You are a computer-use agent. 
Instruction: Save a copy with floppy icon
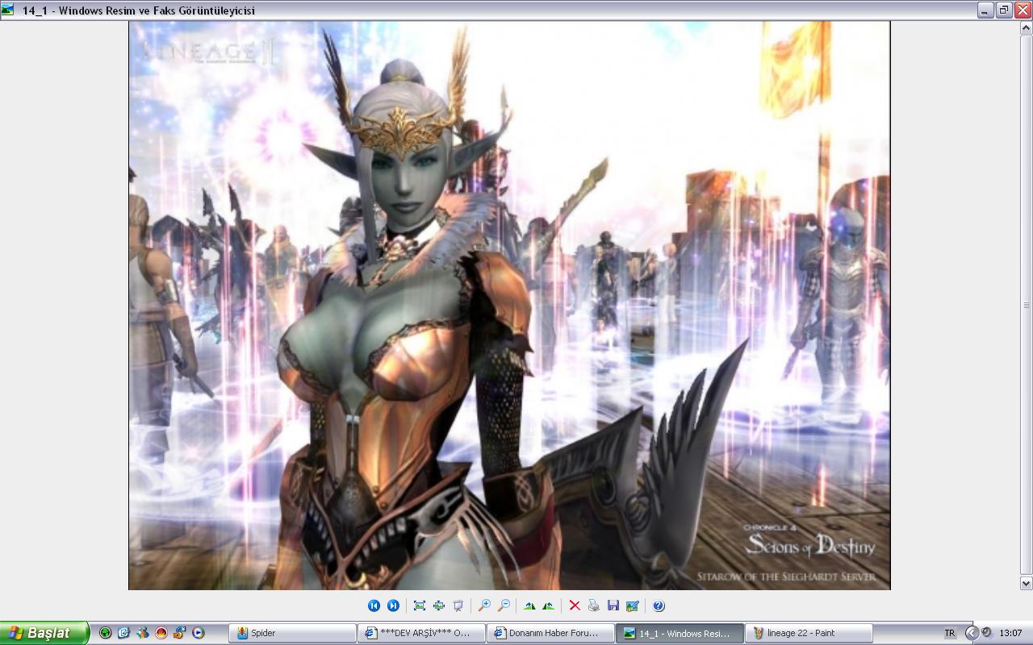(x=613, y=605)
